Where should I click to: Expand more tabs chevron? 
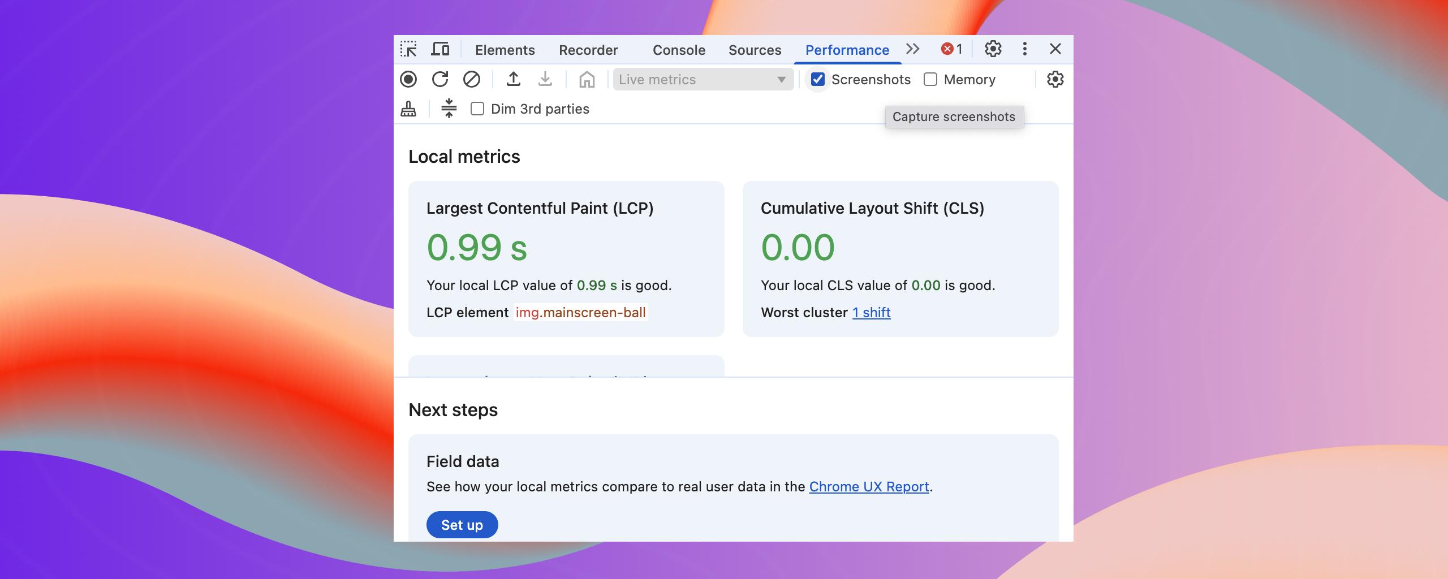coord(912,49)
